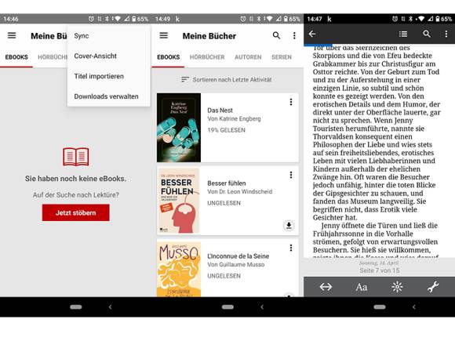Switch to Hörbücher tab in middle screen

[207, 57]
